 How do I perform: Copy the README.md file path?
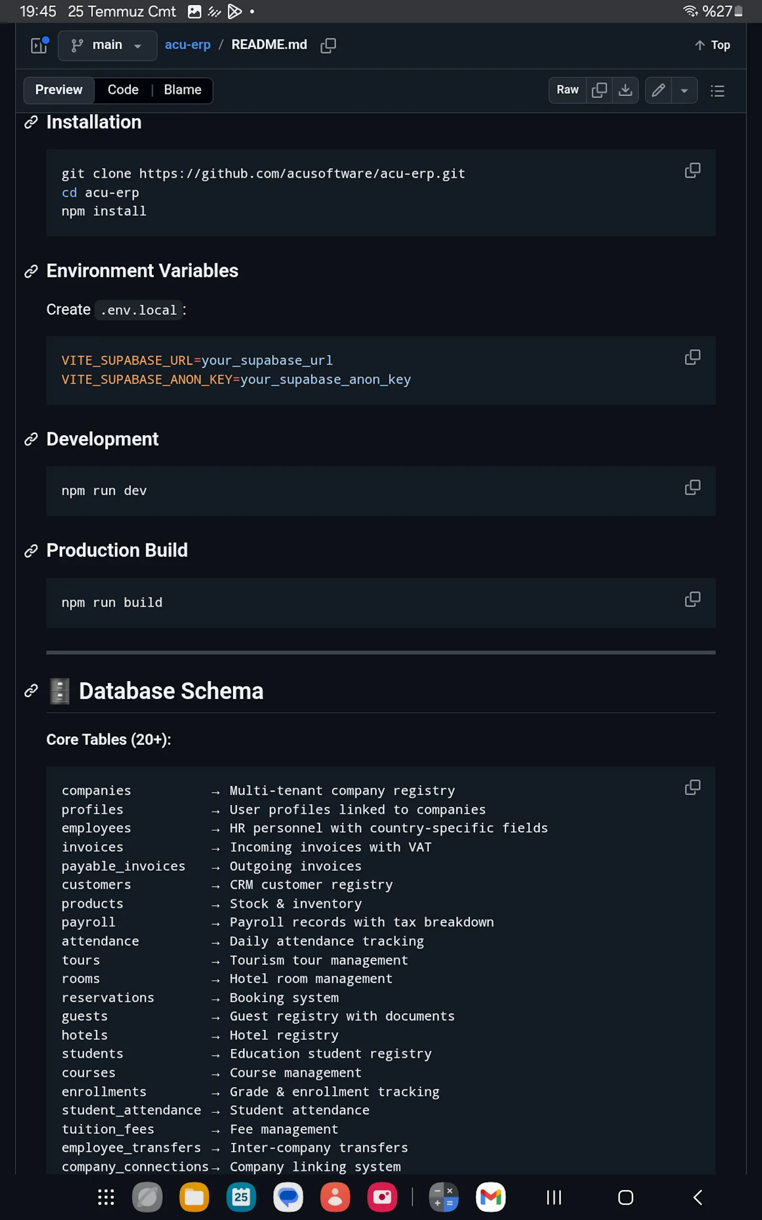pyautogui.click(x=328, y=45)
